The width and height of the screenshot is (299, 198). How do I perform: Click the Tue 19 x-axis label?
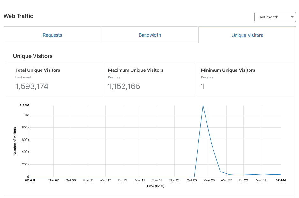click(x=157, y=180)
